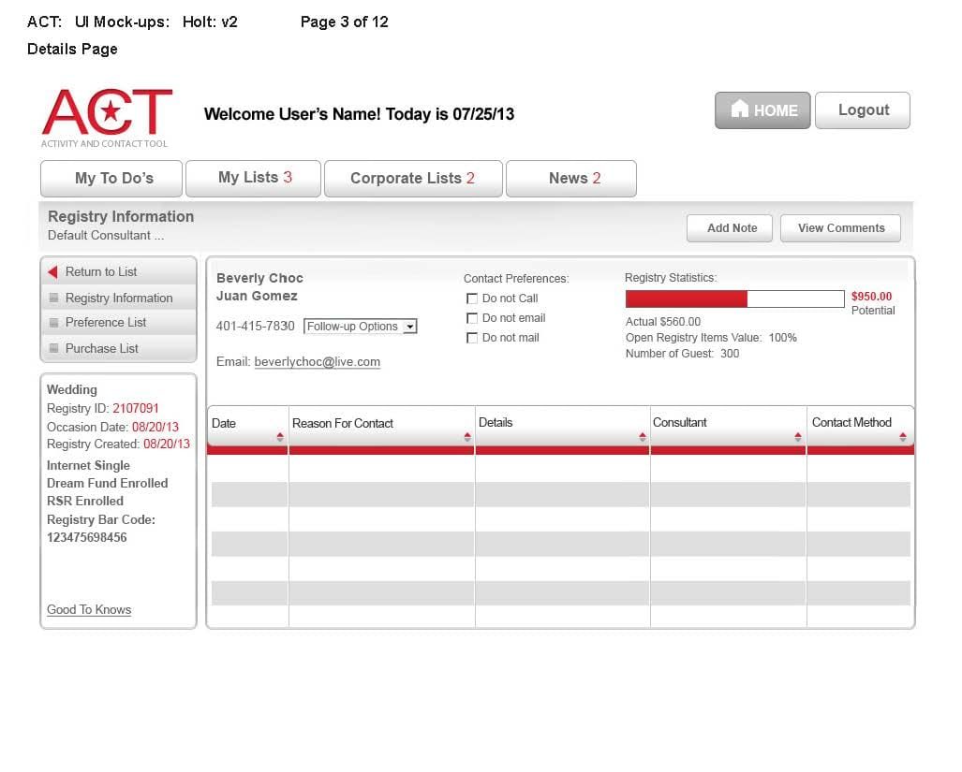Enable the Do not Call checkbox
Screen dimensions: 962x772
coord(472,299)
